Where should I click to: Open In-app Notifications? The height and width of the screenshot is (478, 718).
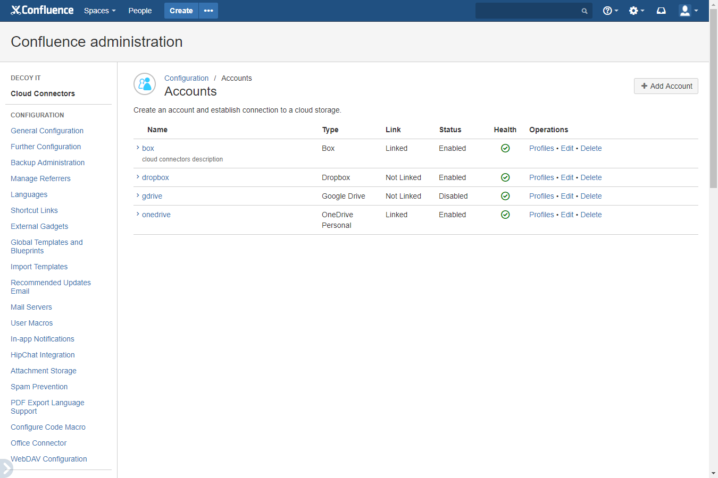click(x=43, y=339)
